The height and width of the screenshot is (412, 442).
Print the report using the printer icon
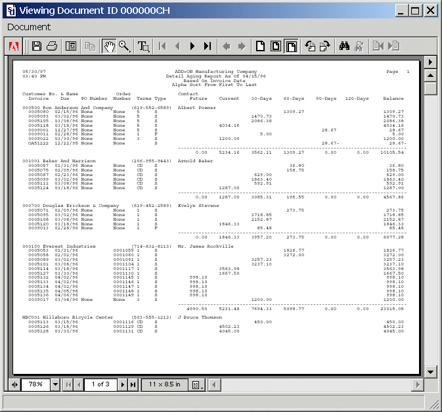click(x=52, y=46)
